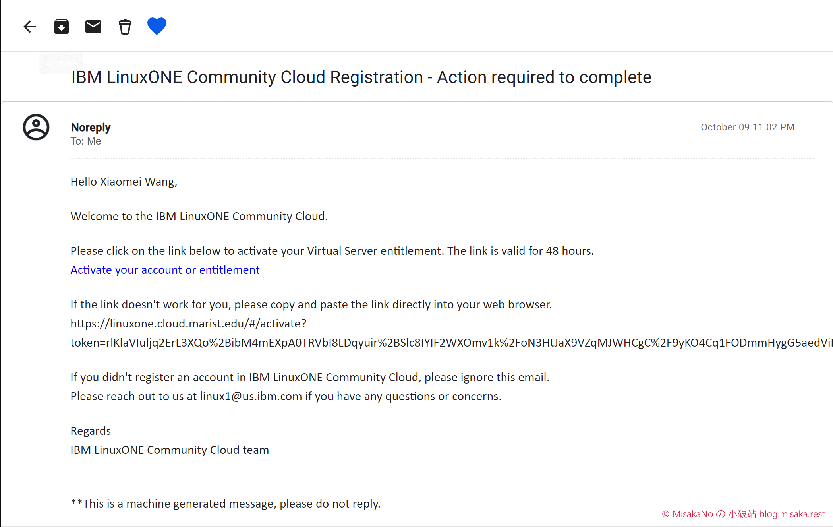Click the linux1@us.ibm.com email address
833x527 pixels.
[251, 396]
